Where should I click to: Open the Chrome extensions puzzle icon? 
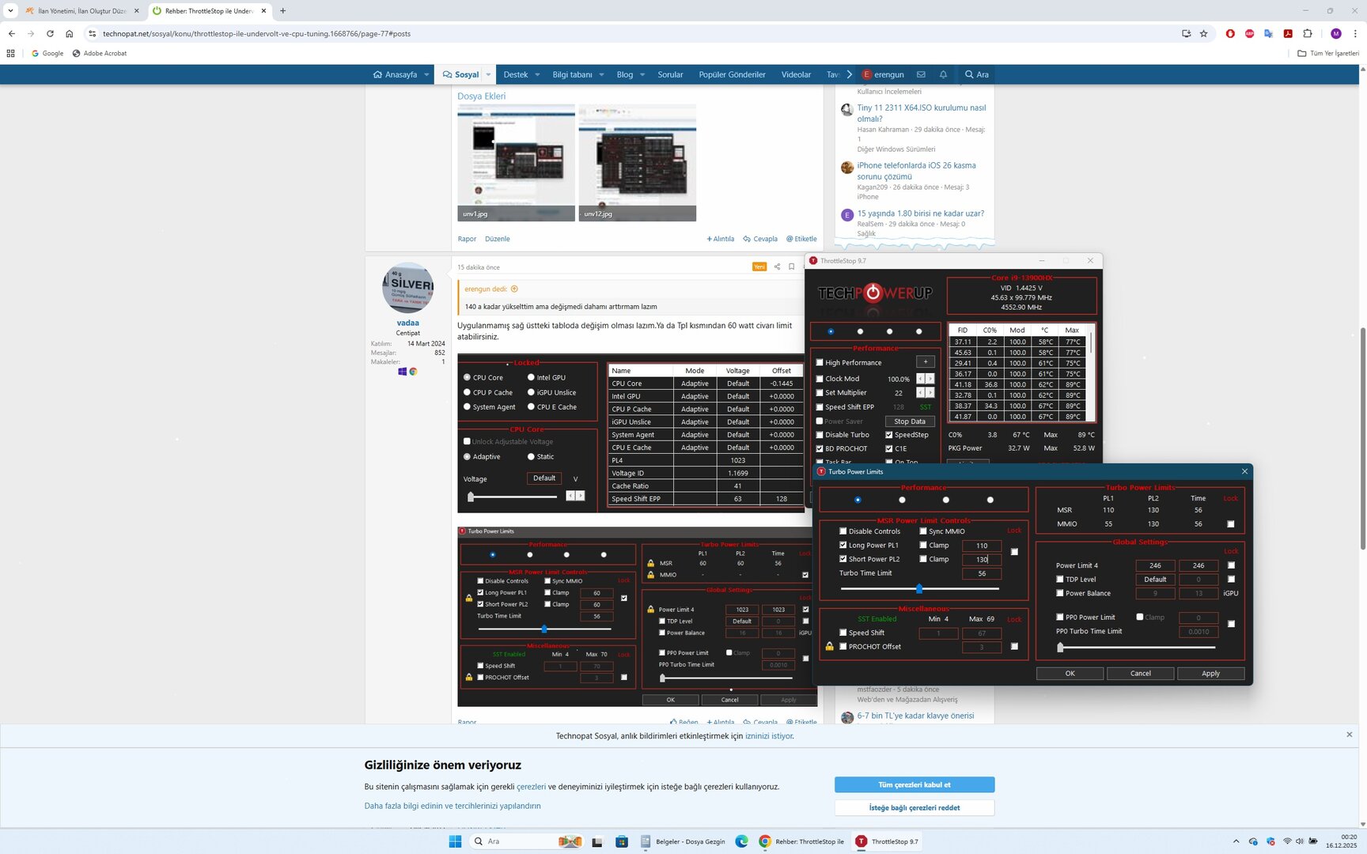[1308, 34]
